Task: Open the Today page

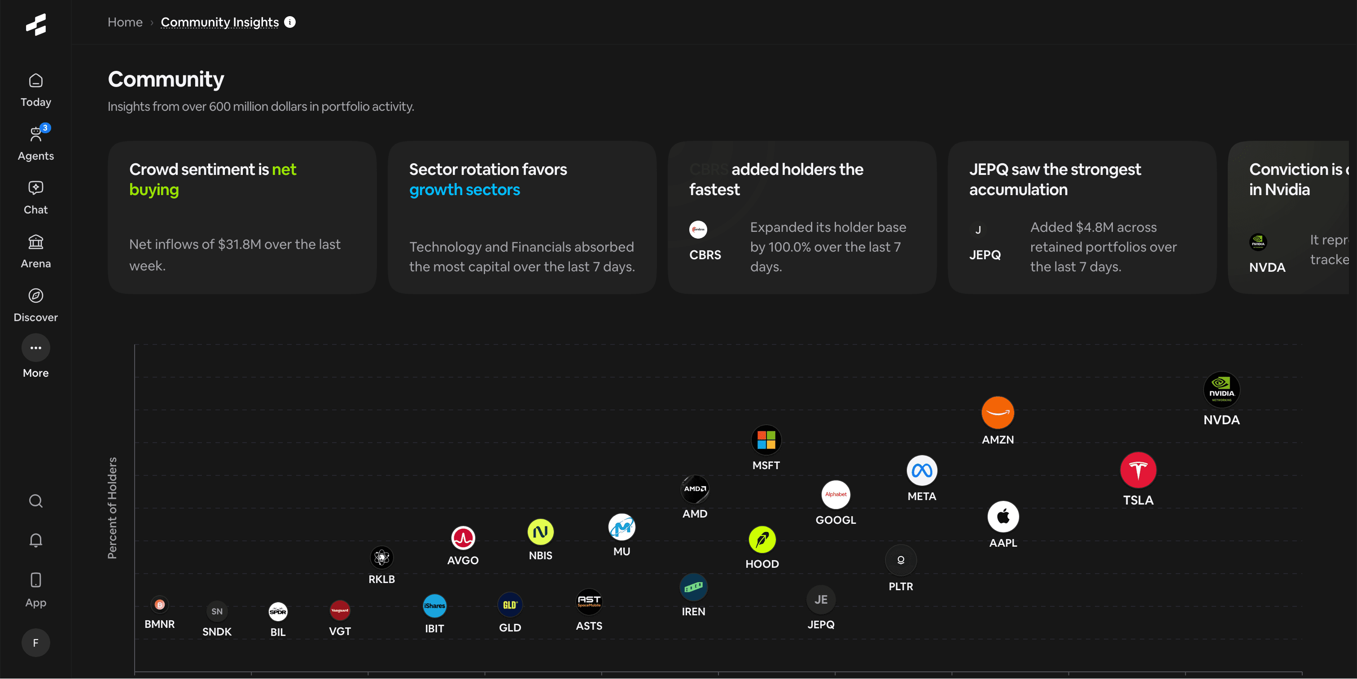Action: pos(36,91)
